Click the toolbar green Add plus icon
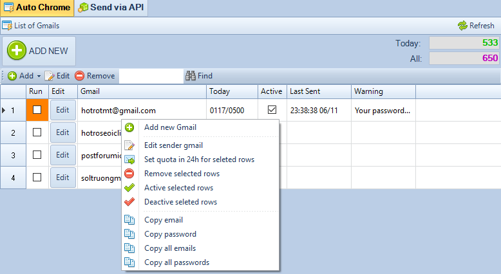 coord(12,76)
